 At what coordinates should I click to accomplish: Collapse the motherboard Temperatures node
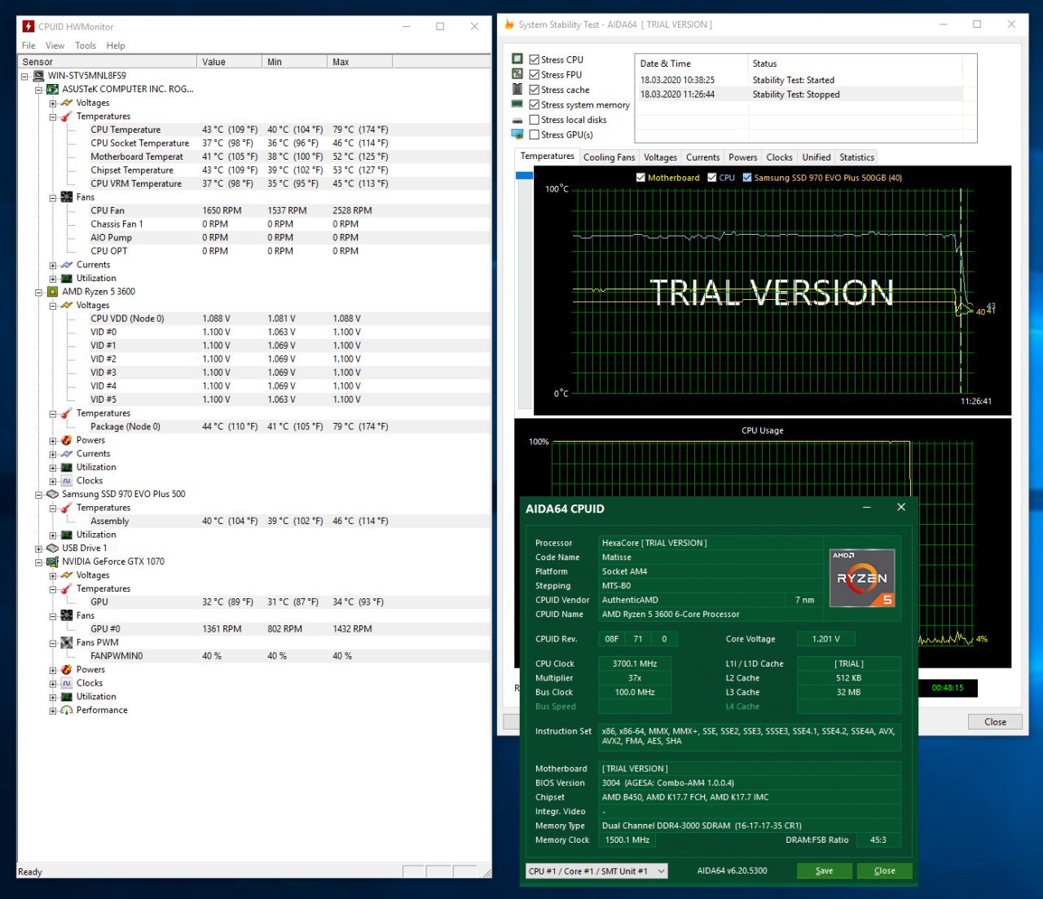coord(53,117)
